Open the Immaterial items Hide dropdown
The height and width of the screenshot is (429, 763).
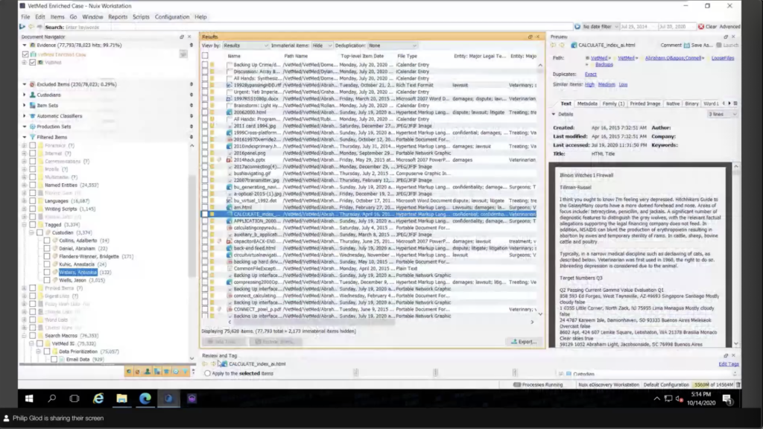tap(322, 45)
